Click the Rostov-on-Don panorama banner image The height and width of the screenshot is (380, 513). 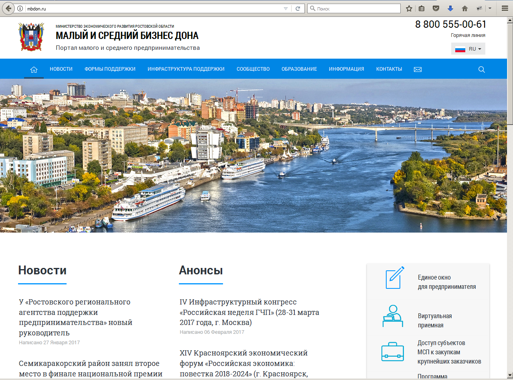(253, 155)
